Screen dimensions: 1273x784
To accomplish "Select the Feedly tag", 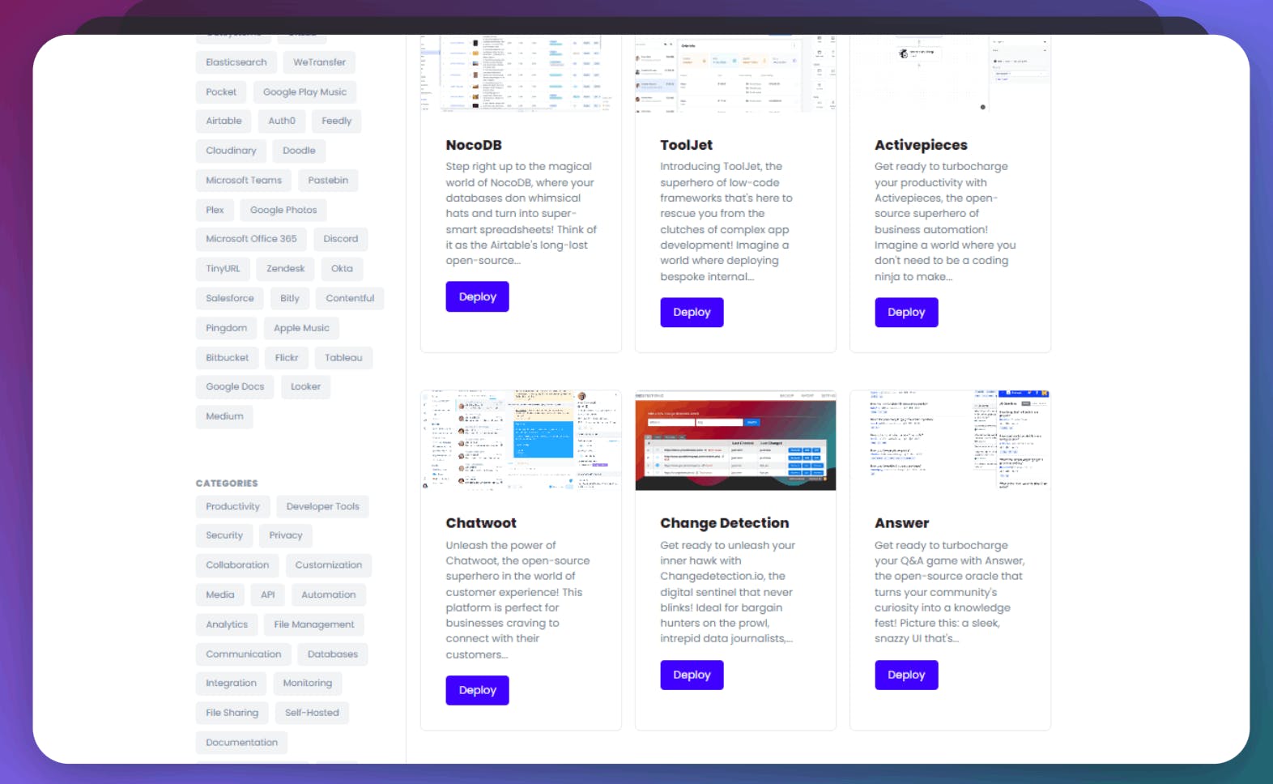I will (x=337, y=121).
